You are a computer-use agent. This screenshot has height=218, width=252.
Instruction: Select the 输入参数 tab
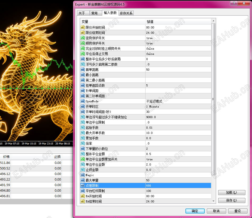tap(110, 13)
